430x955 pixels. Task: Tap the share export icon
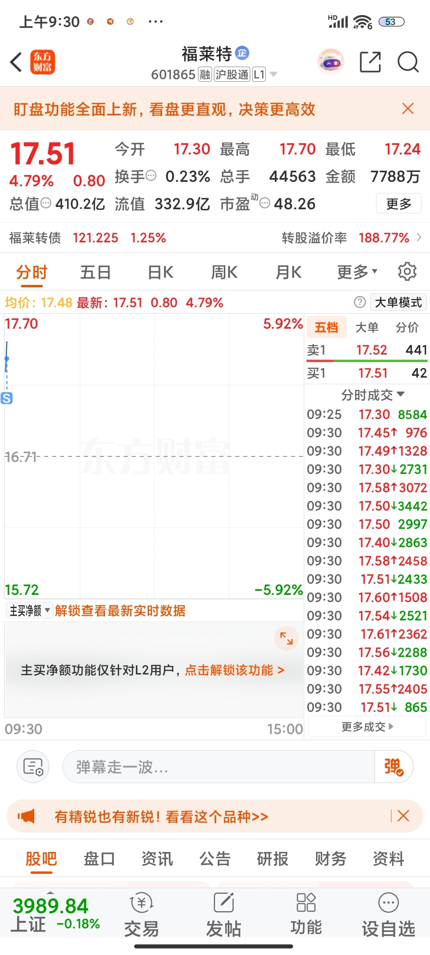click(370, 62)
